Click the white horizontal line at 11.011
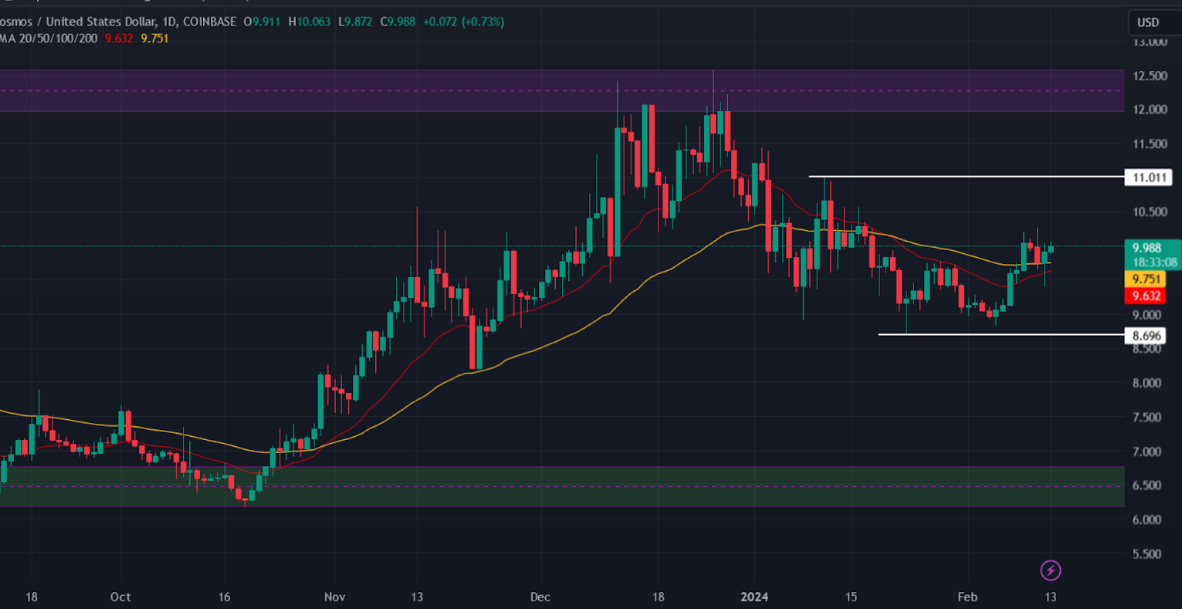This screenshot has height=609, width=1182. [x=966, y=177]
